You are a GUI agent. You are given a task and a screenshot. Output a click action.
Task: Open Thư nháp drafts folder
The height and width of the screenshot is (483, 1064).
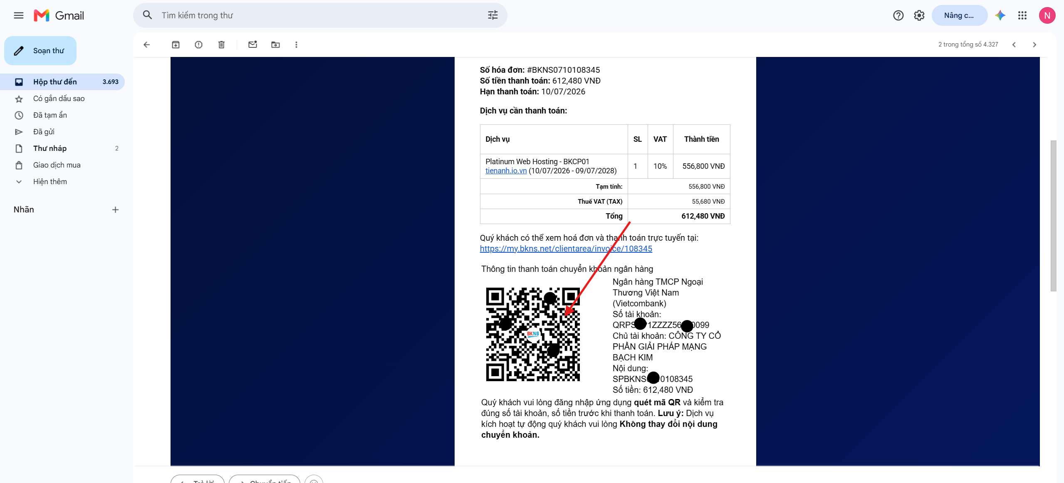tap(62, 148)
